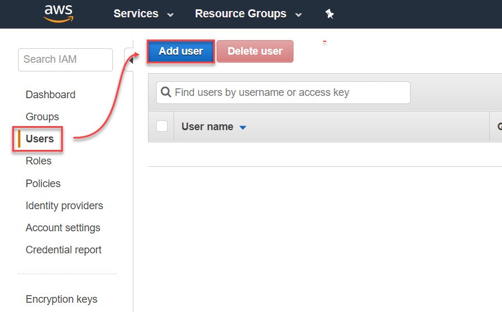Image resolution: width=502 pixels, height=312 pixels.
Task: Select Users in the sidebar
Action: (40, 139)
